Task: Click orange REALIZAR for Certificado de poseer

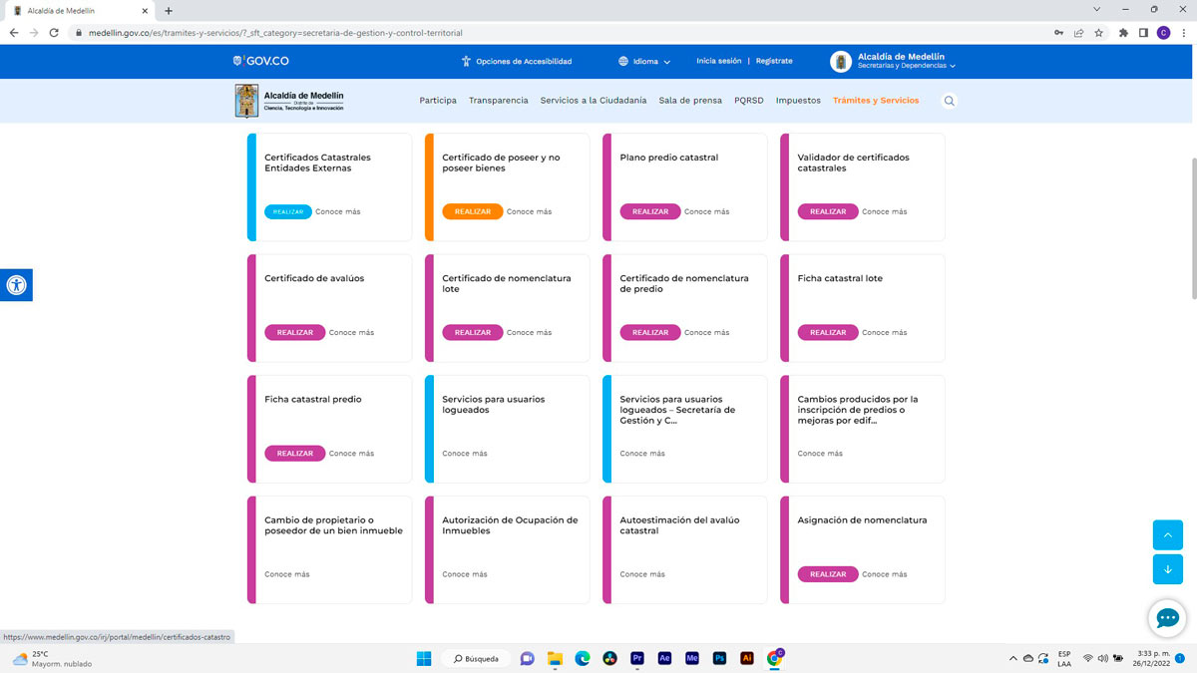Action: [x=472, y=211]
